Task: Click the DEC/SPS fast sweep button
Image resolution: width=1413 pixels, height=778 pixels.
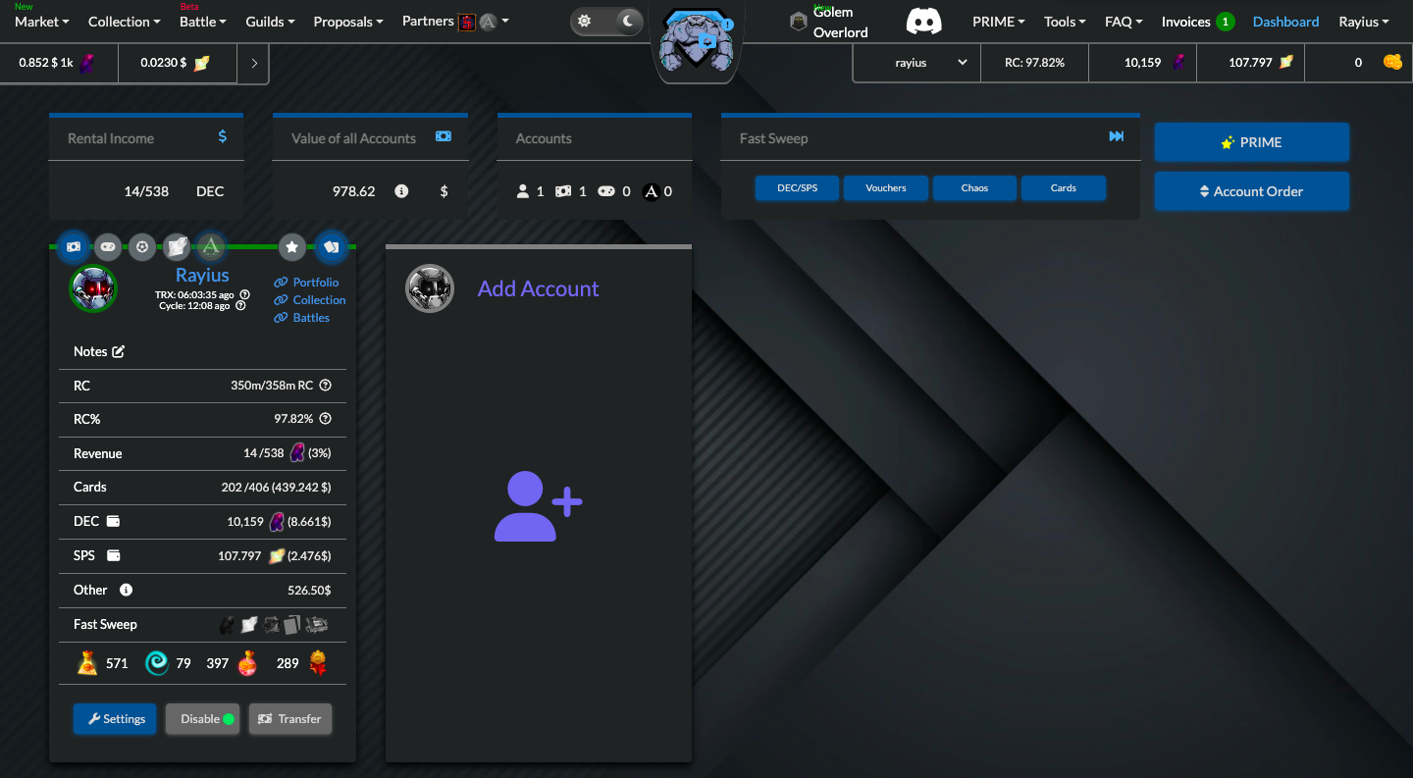Action: [x=798, y=188]
